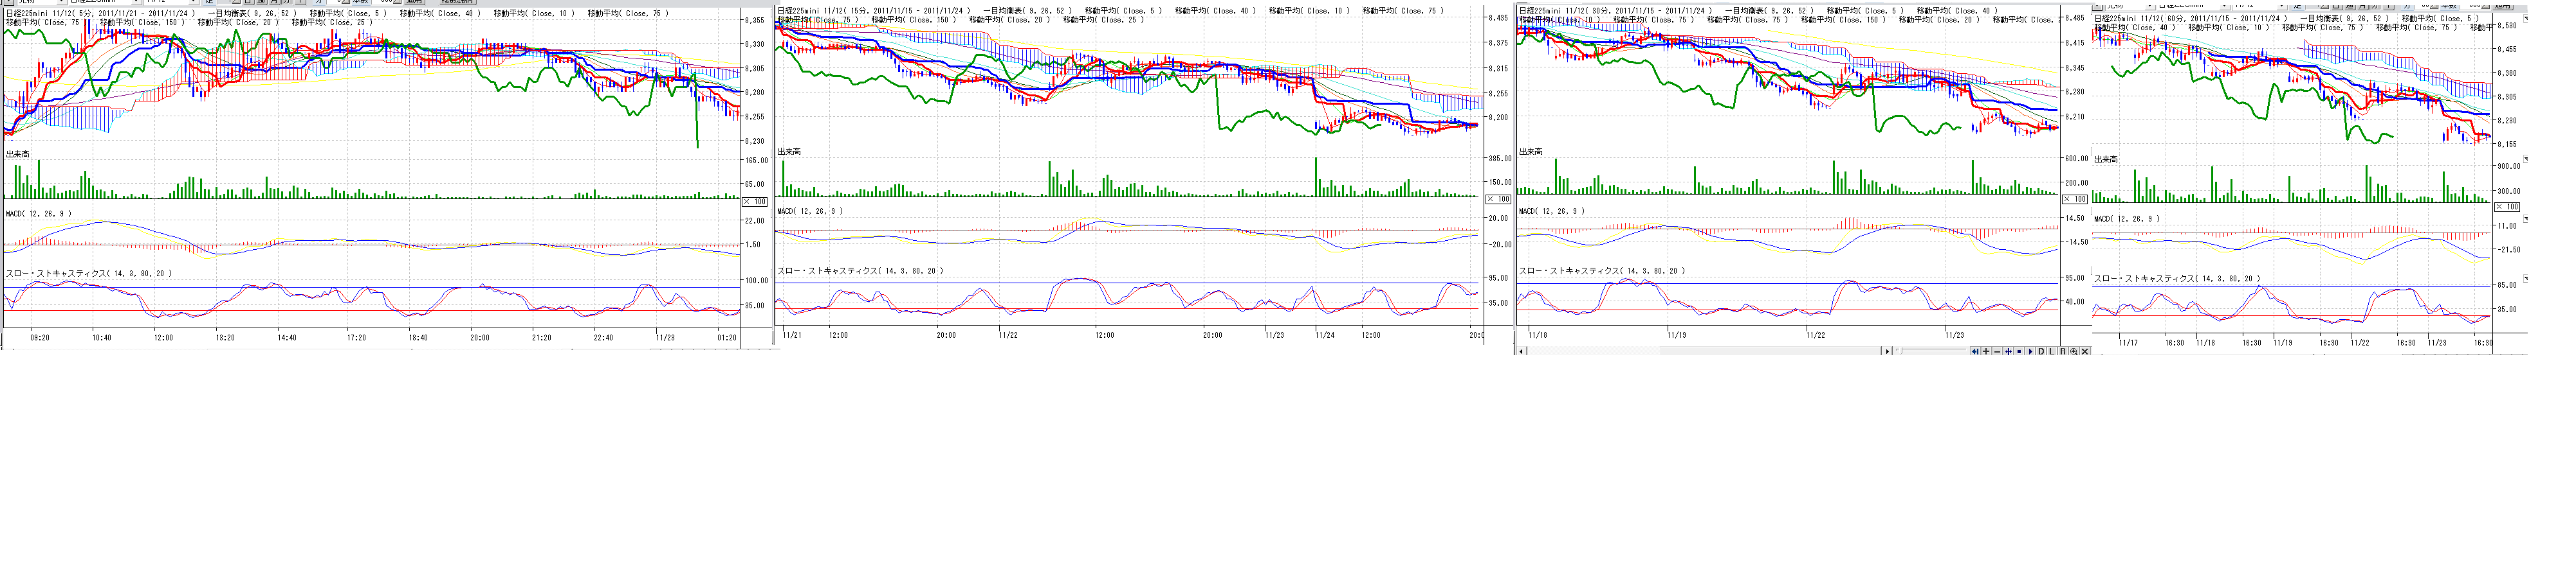Click the rewind-to-start playback icon
This screenshot has width=2576, height=578.
1975,351
